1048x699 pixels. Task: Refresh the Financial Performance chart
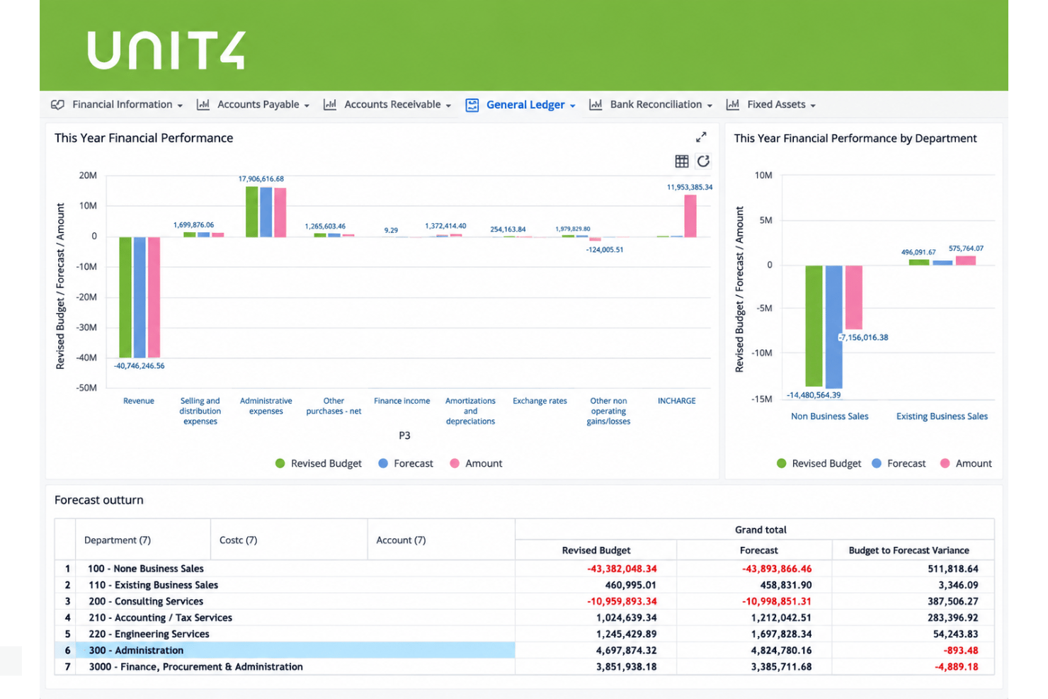pos(703,161)
